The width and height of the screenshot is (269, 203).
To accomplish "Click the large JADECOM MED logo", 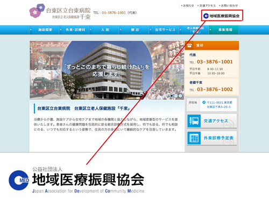I will tap(19, 180).
